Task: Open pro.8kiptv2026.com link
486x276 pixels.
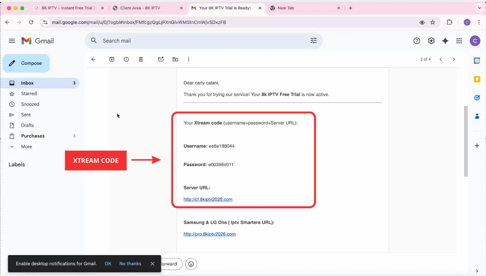Action: (x=209, y=234)
